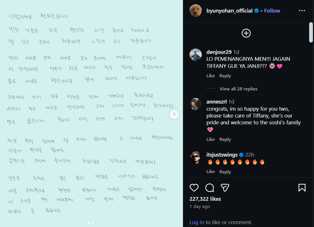This screenshot has width=314, height=227.
Task: Click the verified badge next to byunyohan_official
Action: click(256, 11)
